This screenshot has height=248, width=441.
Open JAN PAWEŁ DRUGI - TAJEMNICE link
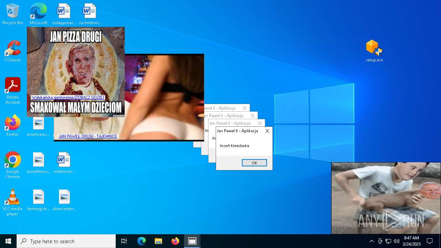click(x=88, y=136)
